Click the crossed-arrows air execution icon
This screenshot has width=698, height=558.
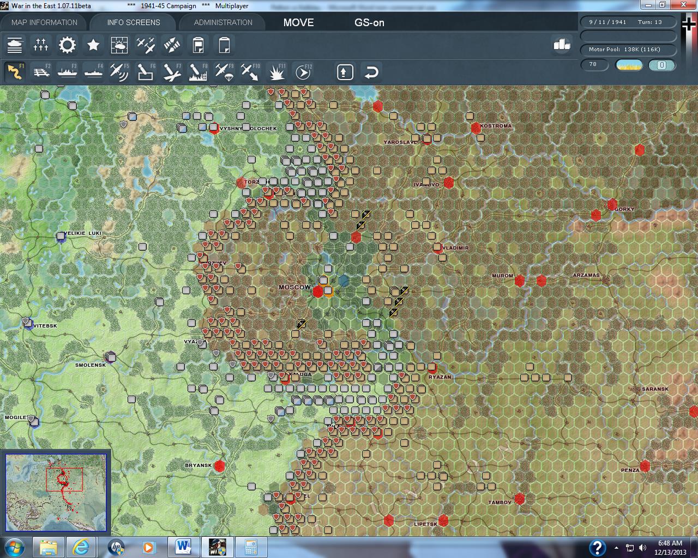pos(172,45)
